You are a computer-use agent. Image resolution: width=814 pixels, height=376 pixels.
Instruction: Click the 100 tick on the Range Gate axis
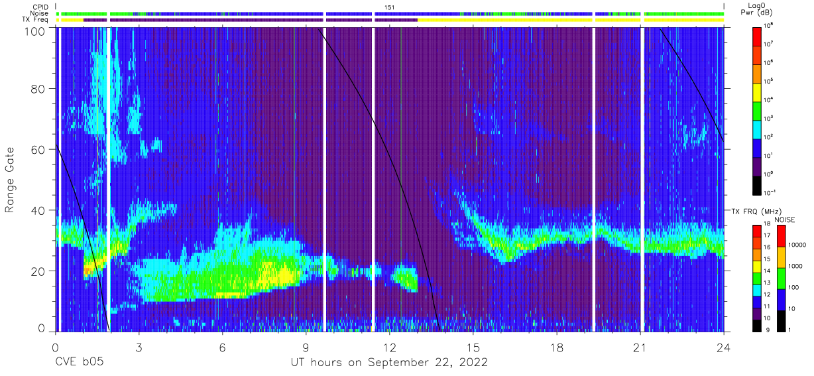(x=36, y=31)
